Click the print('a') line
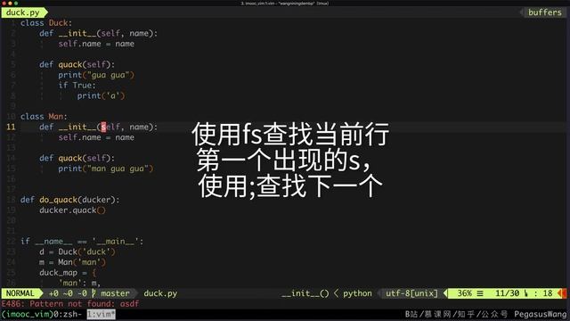The image size is (570, 321). 101,95
